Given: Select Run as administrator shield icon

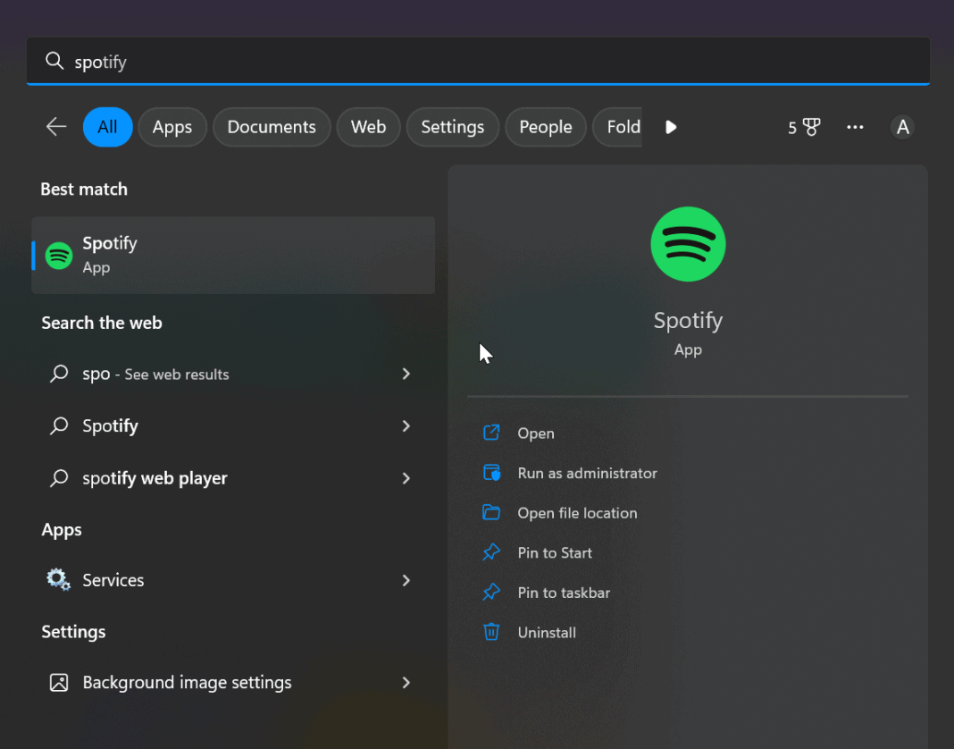Looking at the screenshot, I should (x=491, y=473).
